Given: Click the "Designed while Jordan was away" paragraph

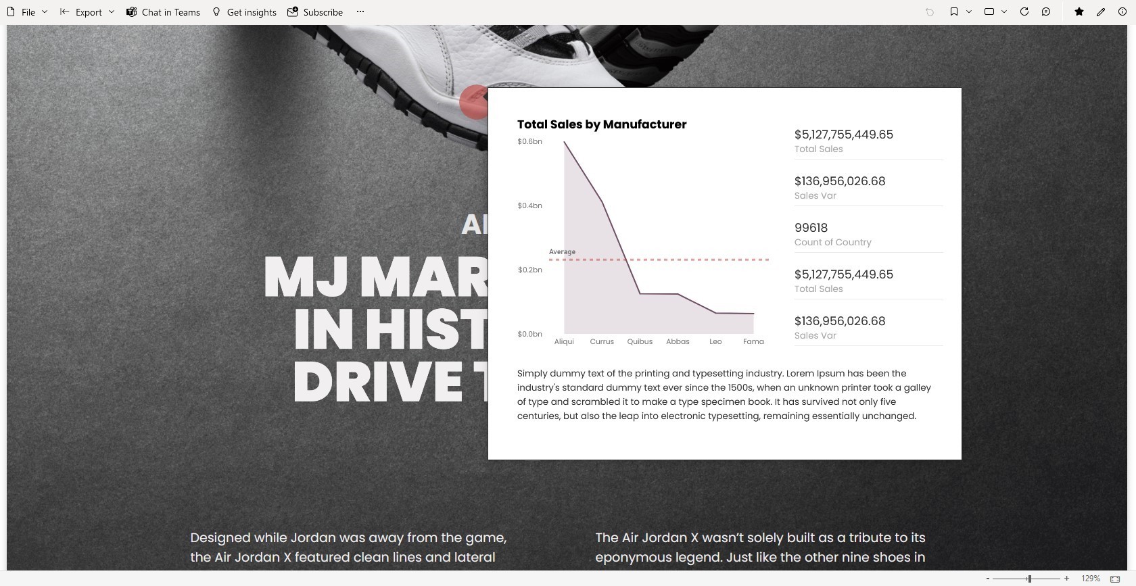Looking at the screenshot, I should point(348,547).
